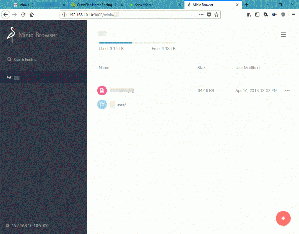The width and height of the screenshot is (299, 234).
Task: Open the image file row name
Action: 122,90
